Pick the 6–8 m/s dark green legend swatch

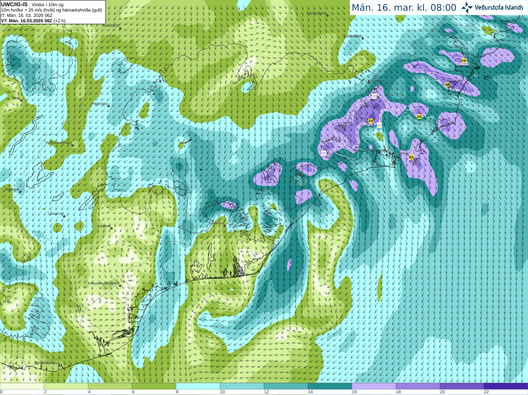(154, 386)
